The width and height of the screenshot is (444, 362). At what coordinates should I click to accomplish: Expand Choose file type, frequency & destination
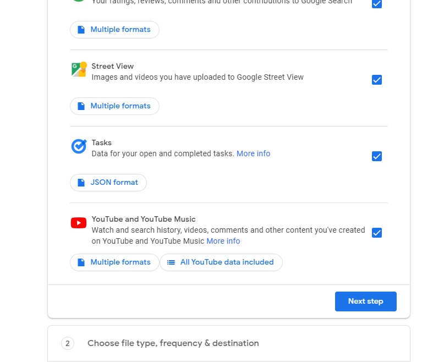[173, 343]
